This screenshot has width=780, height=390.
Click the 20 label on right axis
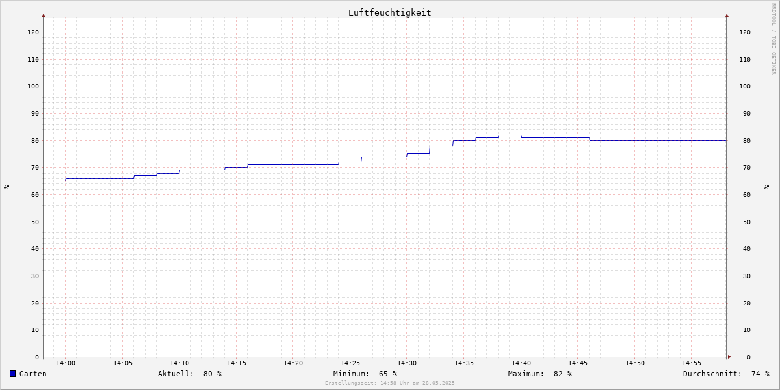point(747,303)
